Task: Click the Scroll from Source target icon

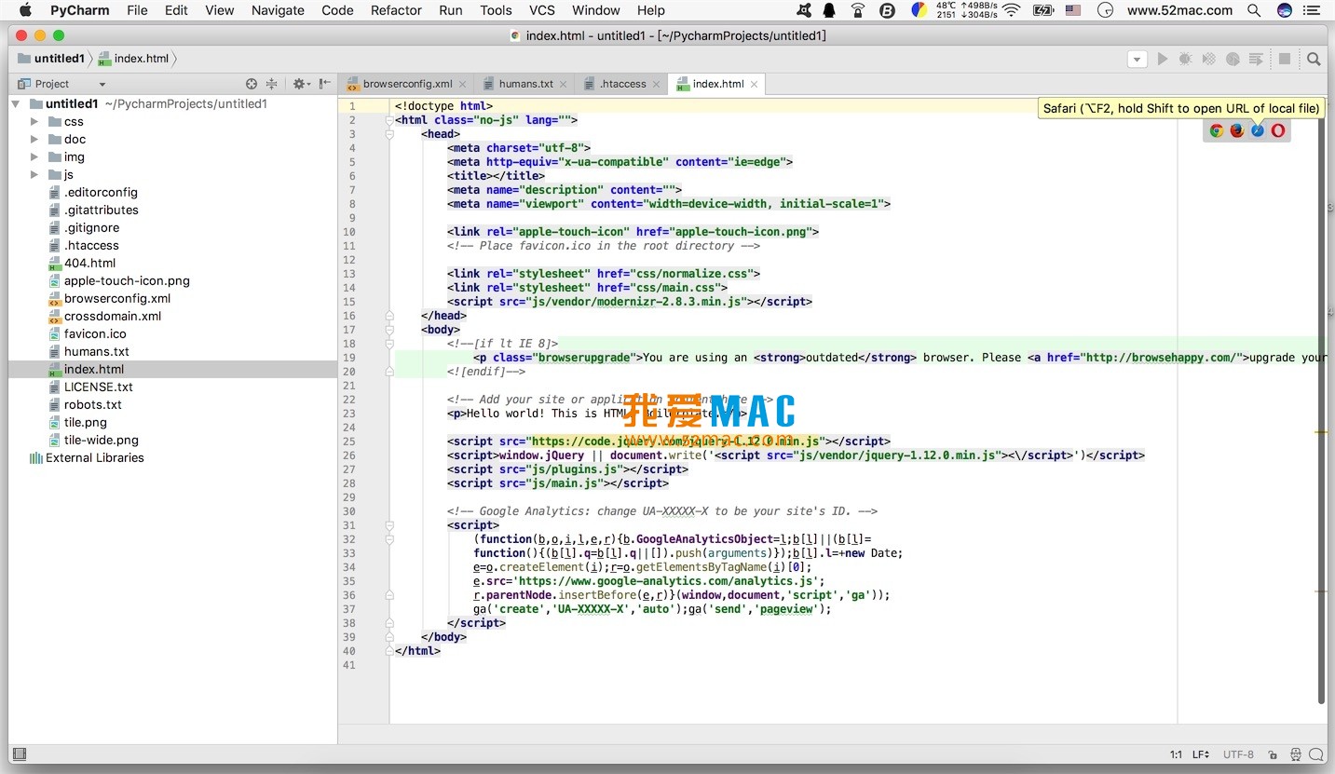Action: [x=252, y=84]
